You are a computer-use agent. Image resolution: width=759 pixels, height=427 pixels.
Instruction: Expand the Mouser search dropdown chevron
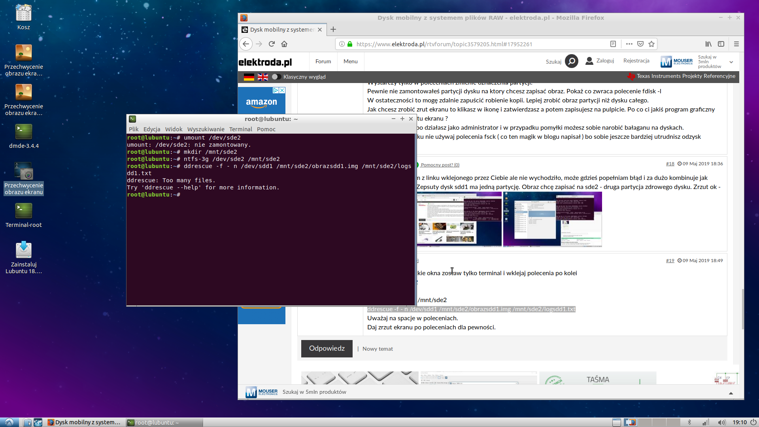[731, 62]
